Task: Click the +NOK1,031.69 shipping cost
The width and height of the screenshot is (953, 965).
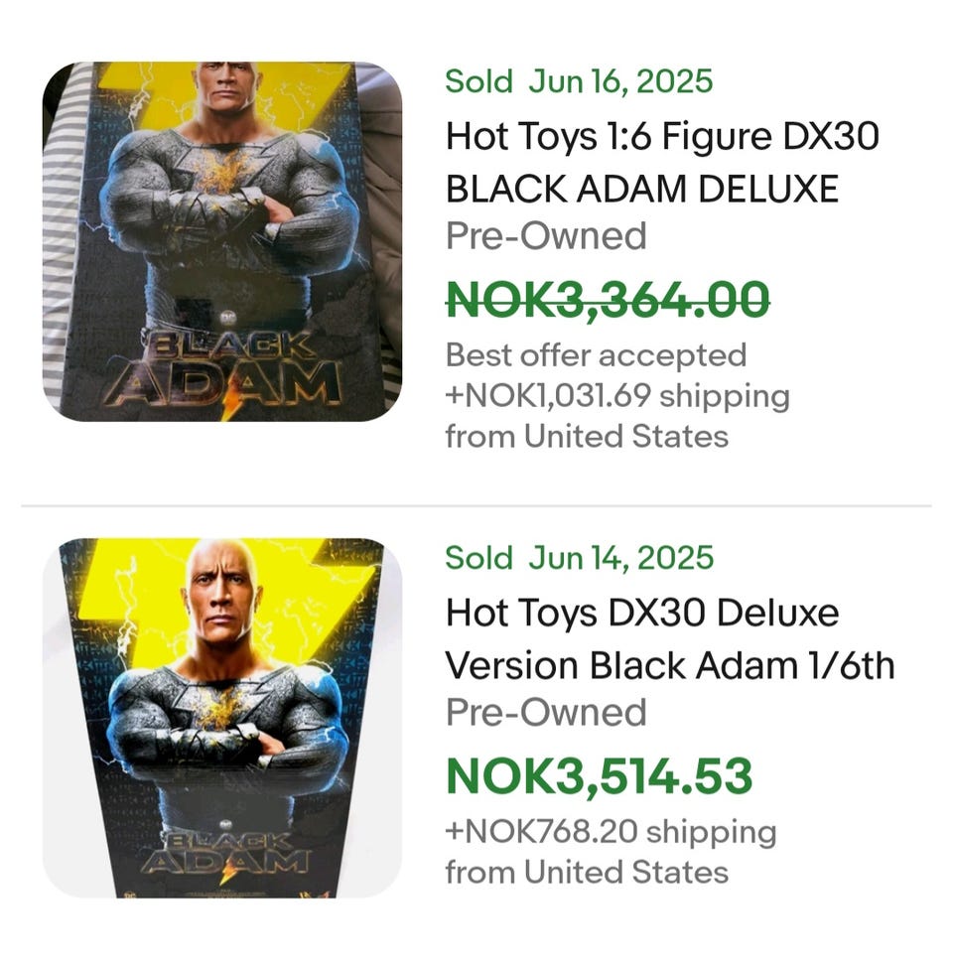Action: click(x=617, y=395)
